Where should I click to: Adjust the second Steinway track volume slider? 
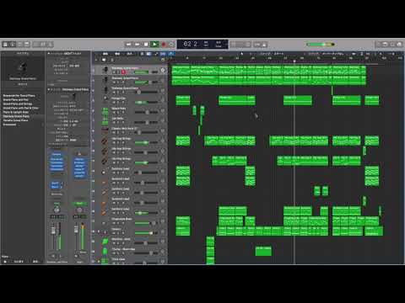point(146,82)
